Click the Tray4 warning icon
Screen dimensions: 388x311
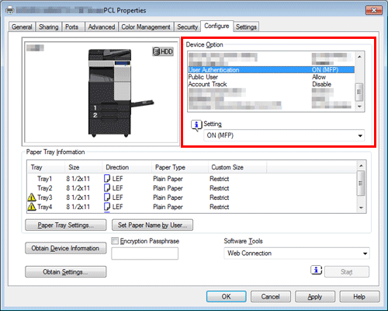click(32, 207)
